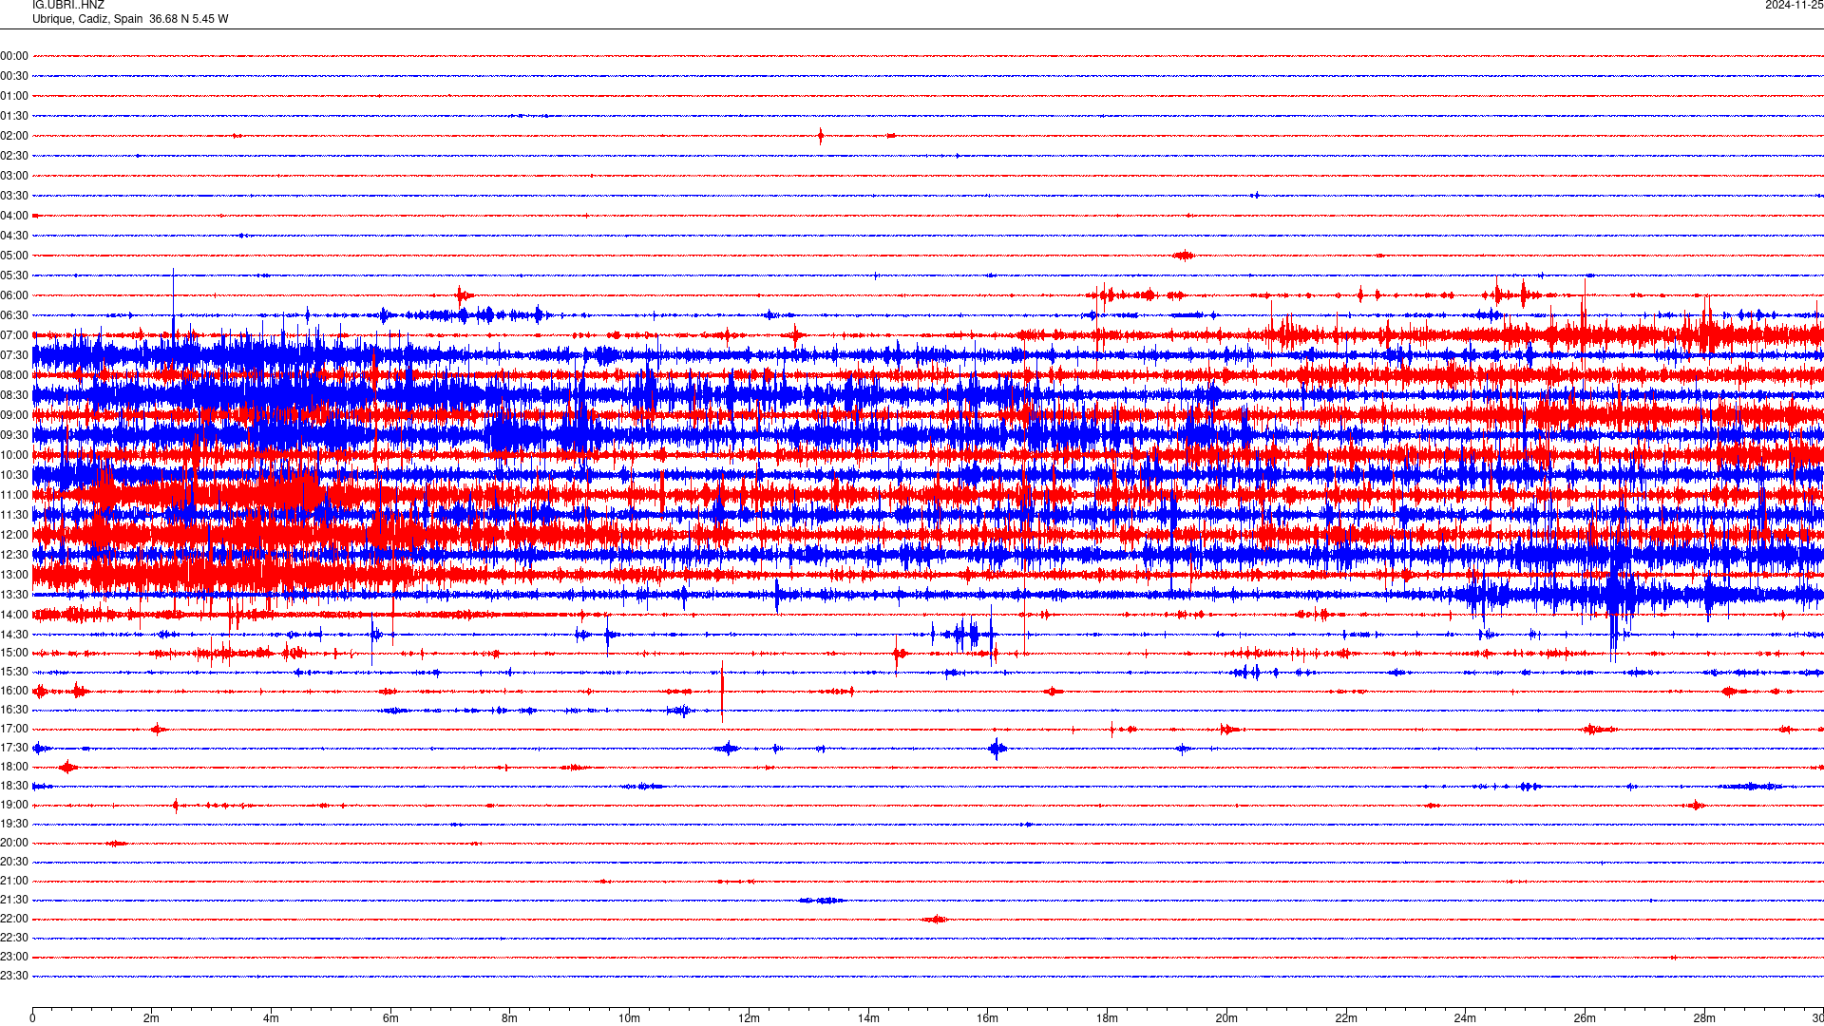
Task: Select the 09:30 row time label
Action: point(14,435)
